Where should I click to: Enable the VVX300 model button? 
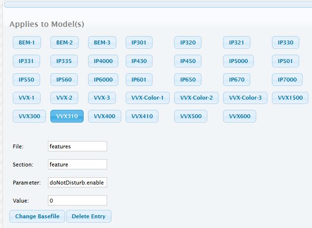click(29, 116)
